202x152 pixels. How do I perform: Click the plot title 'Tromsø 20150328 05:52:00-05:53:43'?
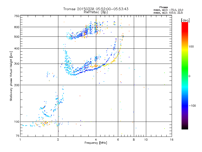96,9
